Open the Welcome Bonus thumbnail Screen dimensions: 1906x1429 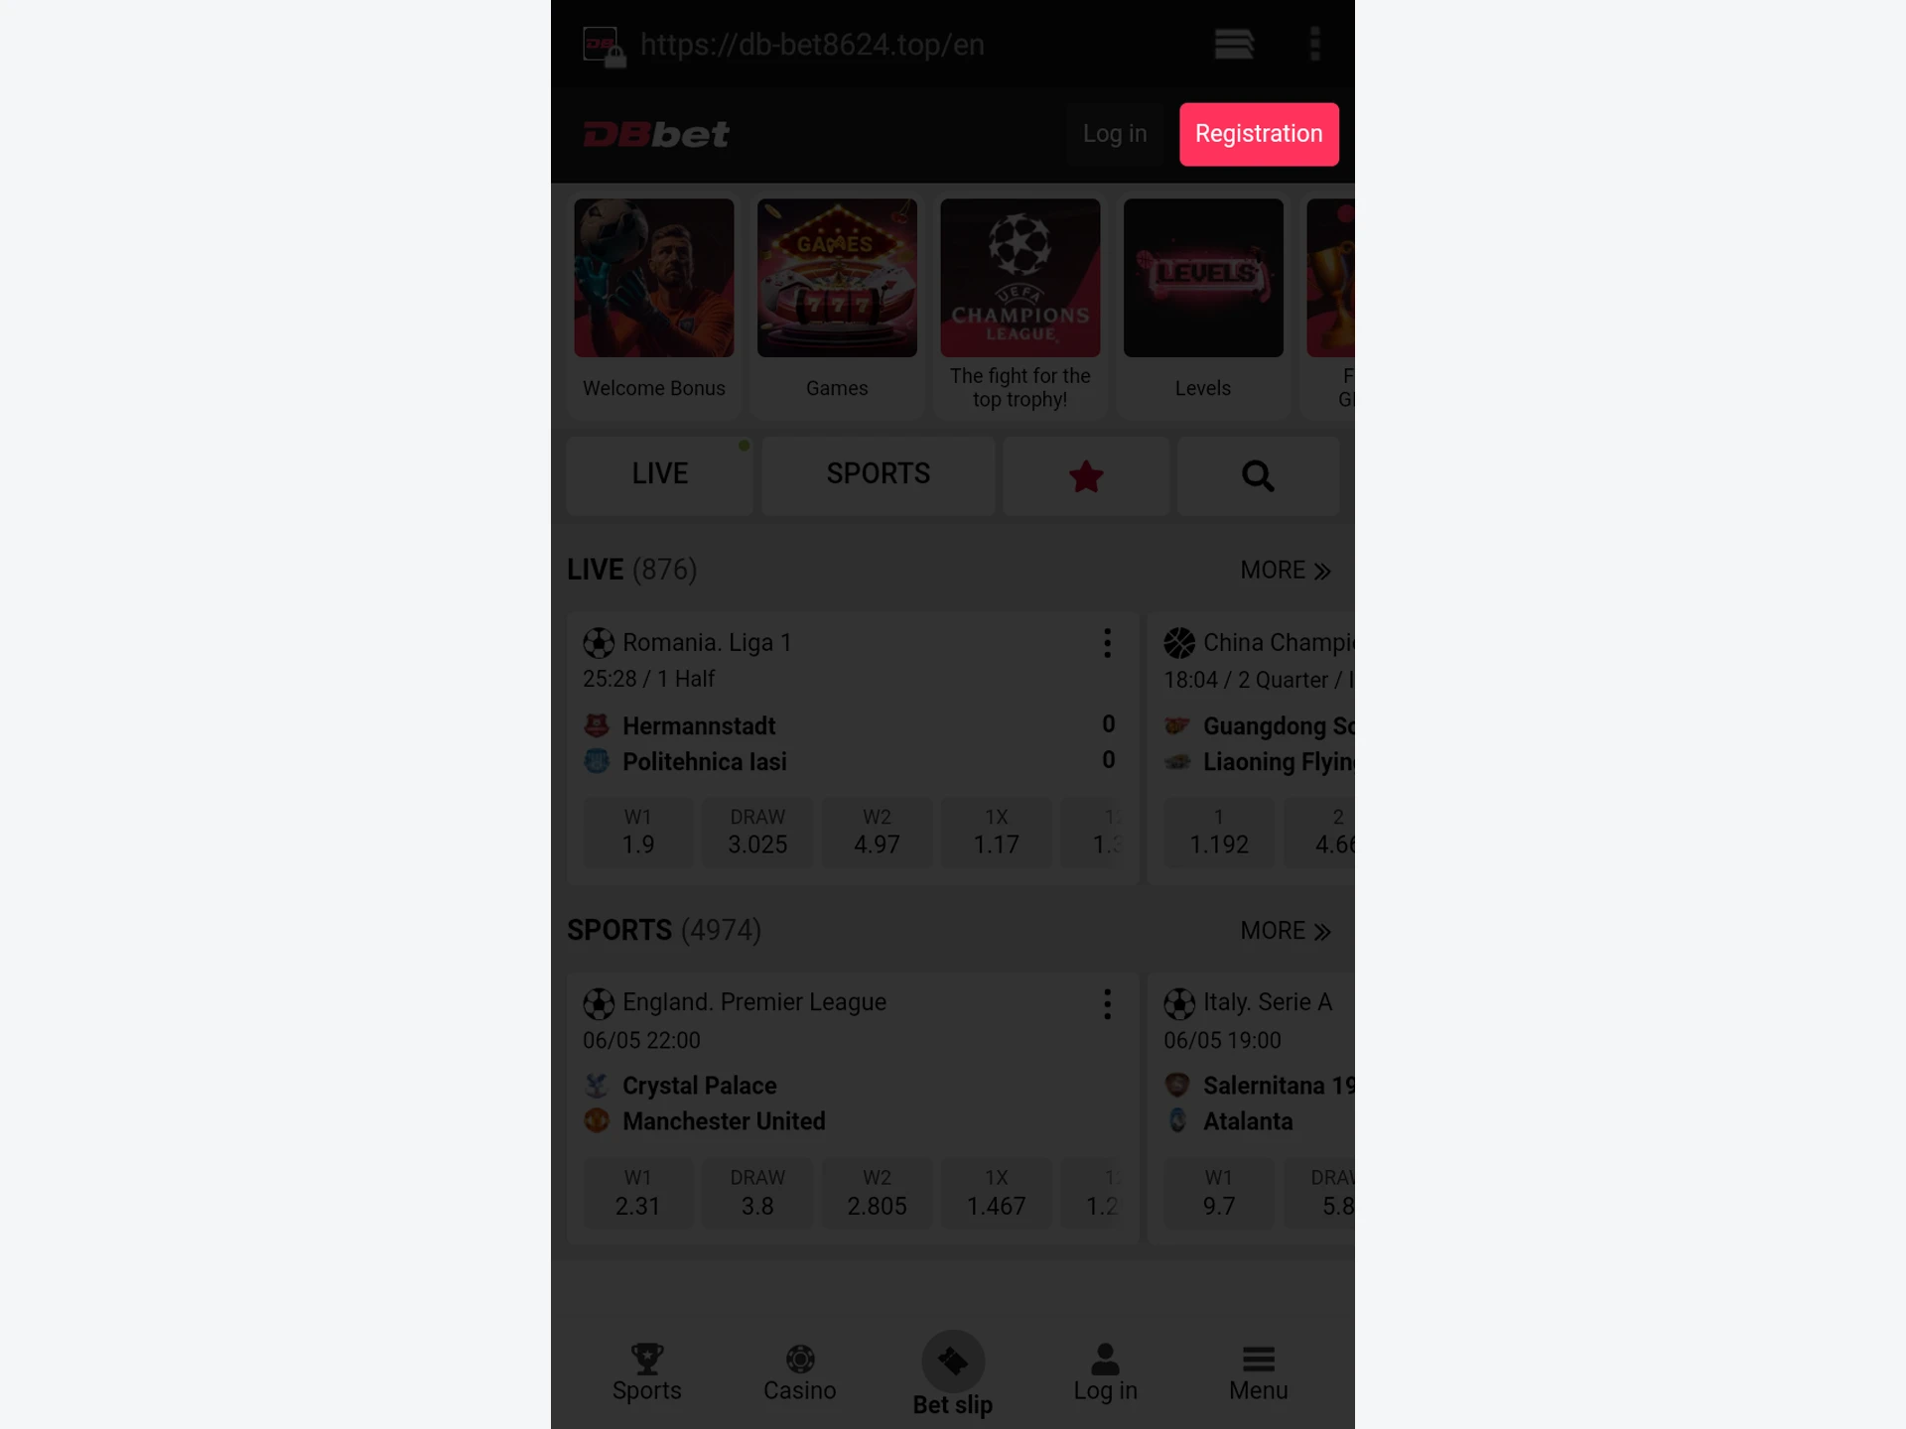click(653, 278)
